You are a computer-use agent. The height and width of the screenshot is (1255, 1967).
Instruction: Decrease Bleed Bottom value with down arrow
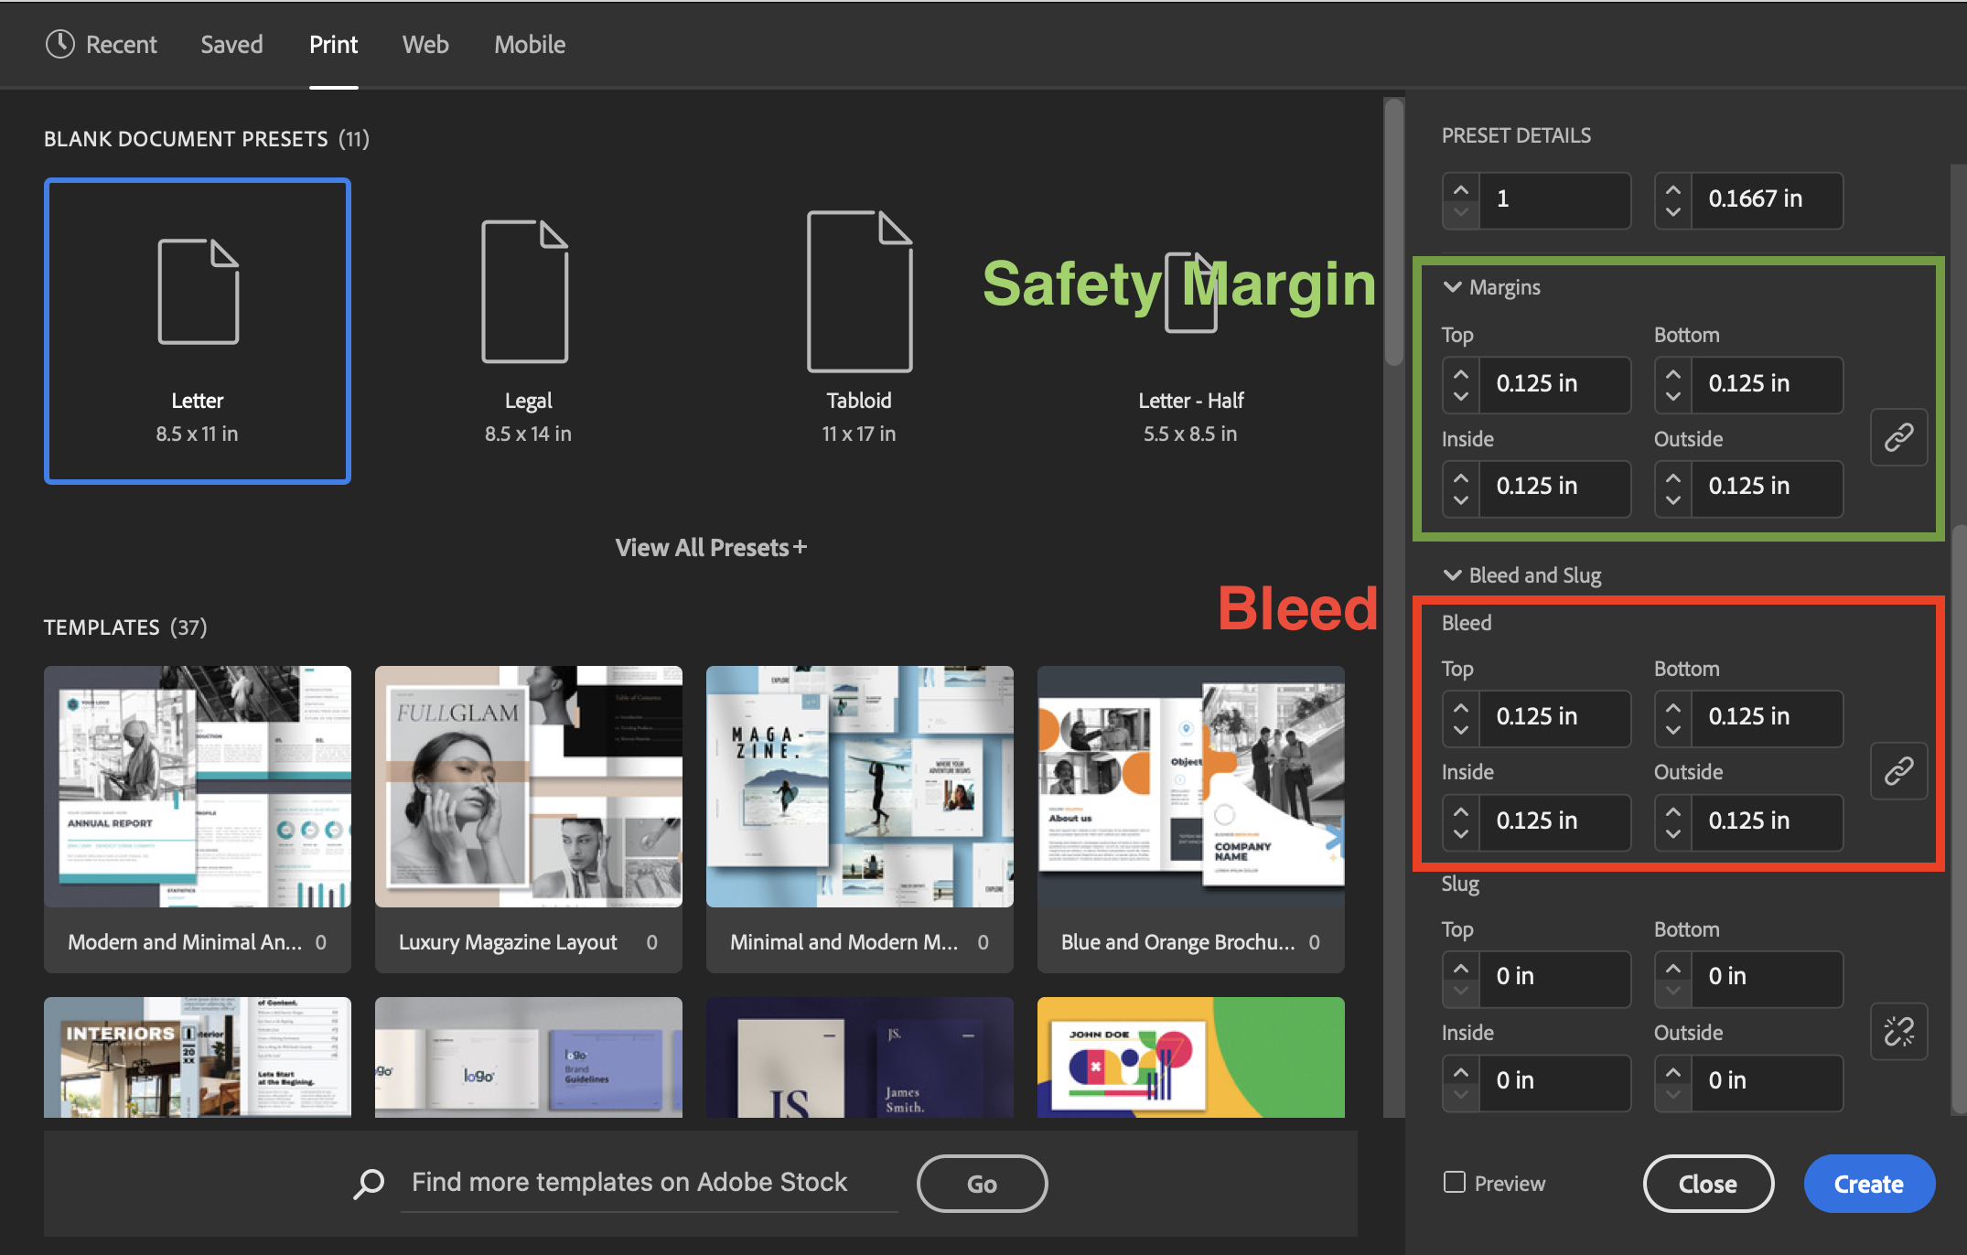coord(1673,730)
